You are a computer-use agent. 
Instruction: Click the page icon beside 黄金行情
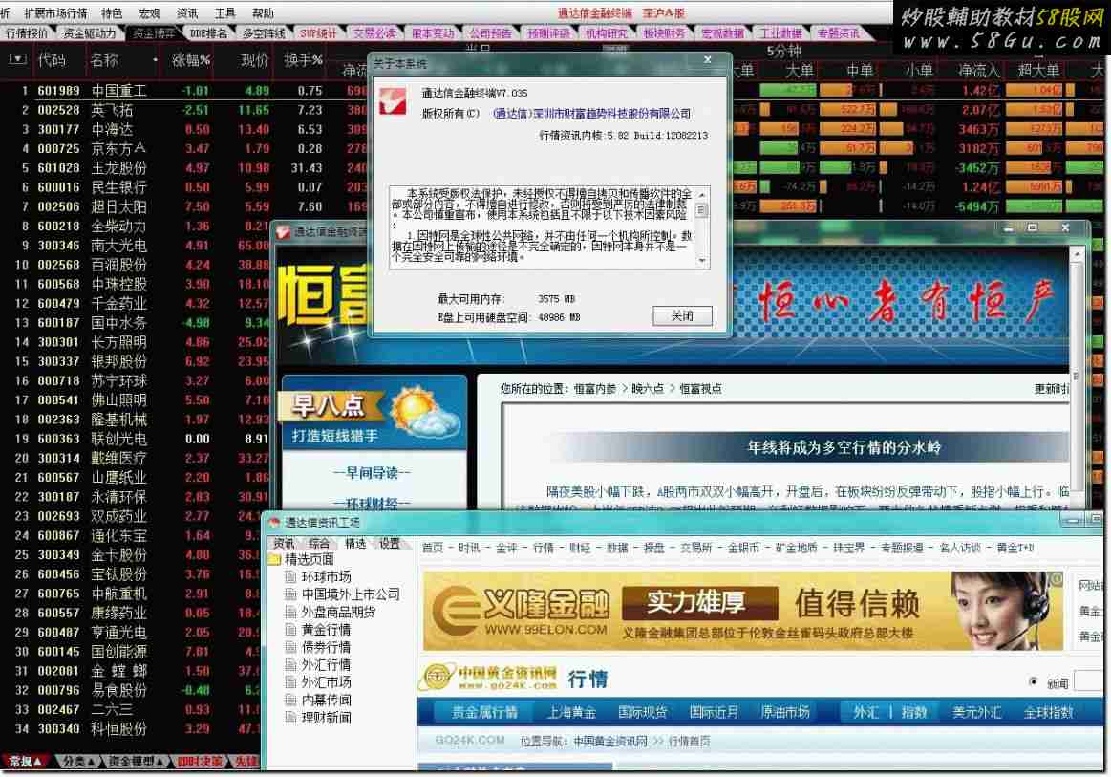290,630
